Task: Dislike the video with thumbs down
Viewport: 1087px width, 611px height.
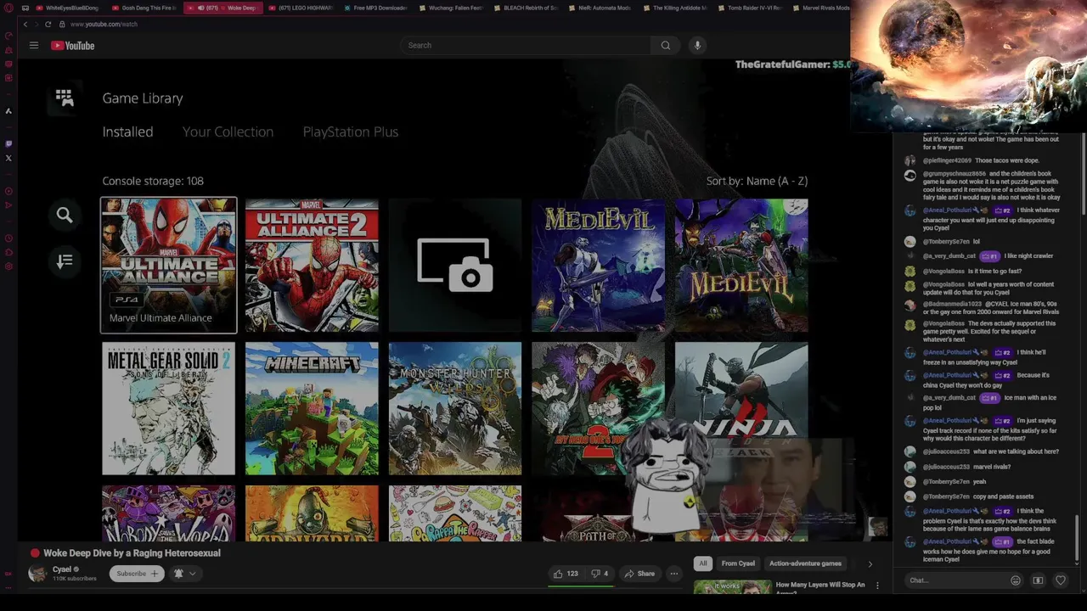Action: (600, 574)
